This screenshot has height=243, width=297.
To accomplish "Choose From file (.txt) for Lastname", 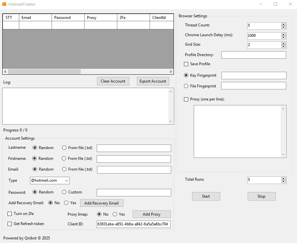I will (64, 148).
